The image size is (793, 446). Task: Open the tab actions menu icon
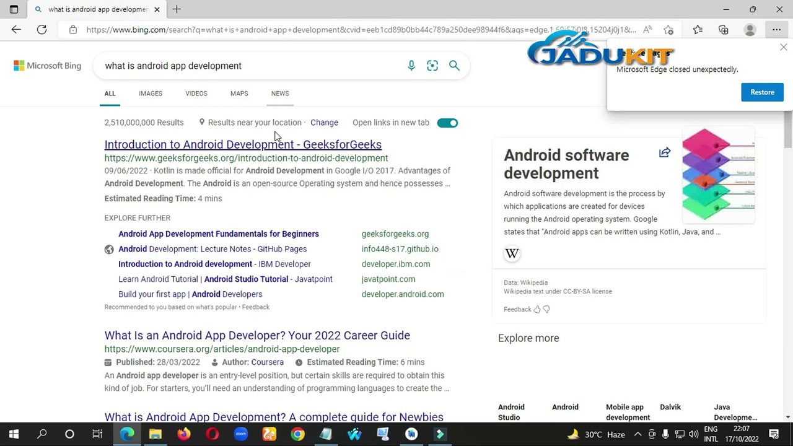[x=14, y=9]
